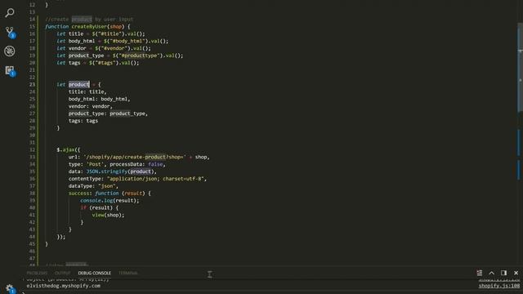
Task: Open the Debug view icon
Action: (10, 51)
